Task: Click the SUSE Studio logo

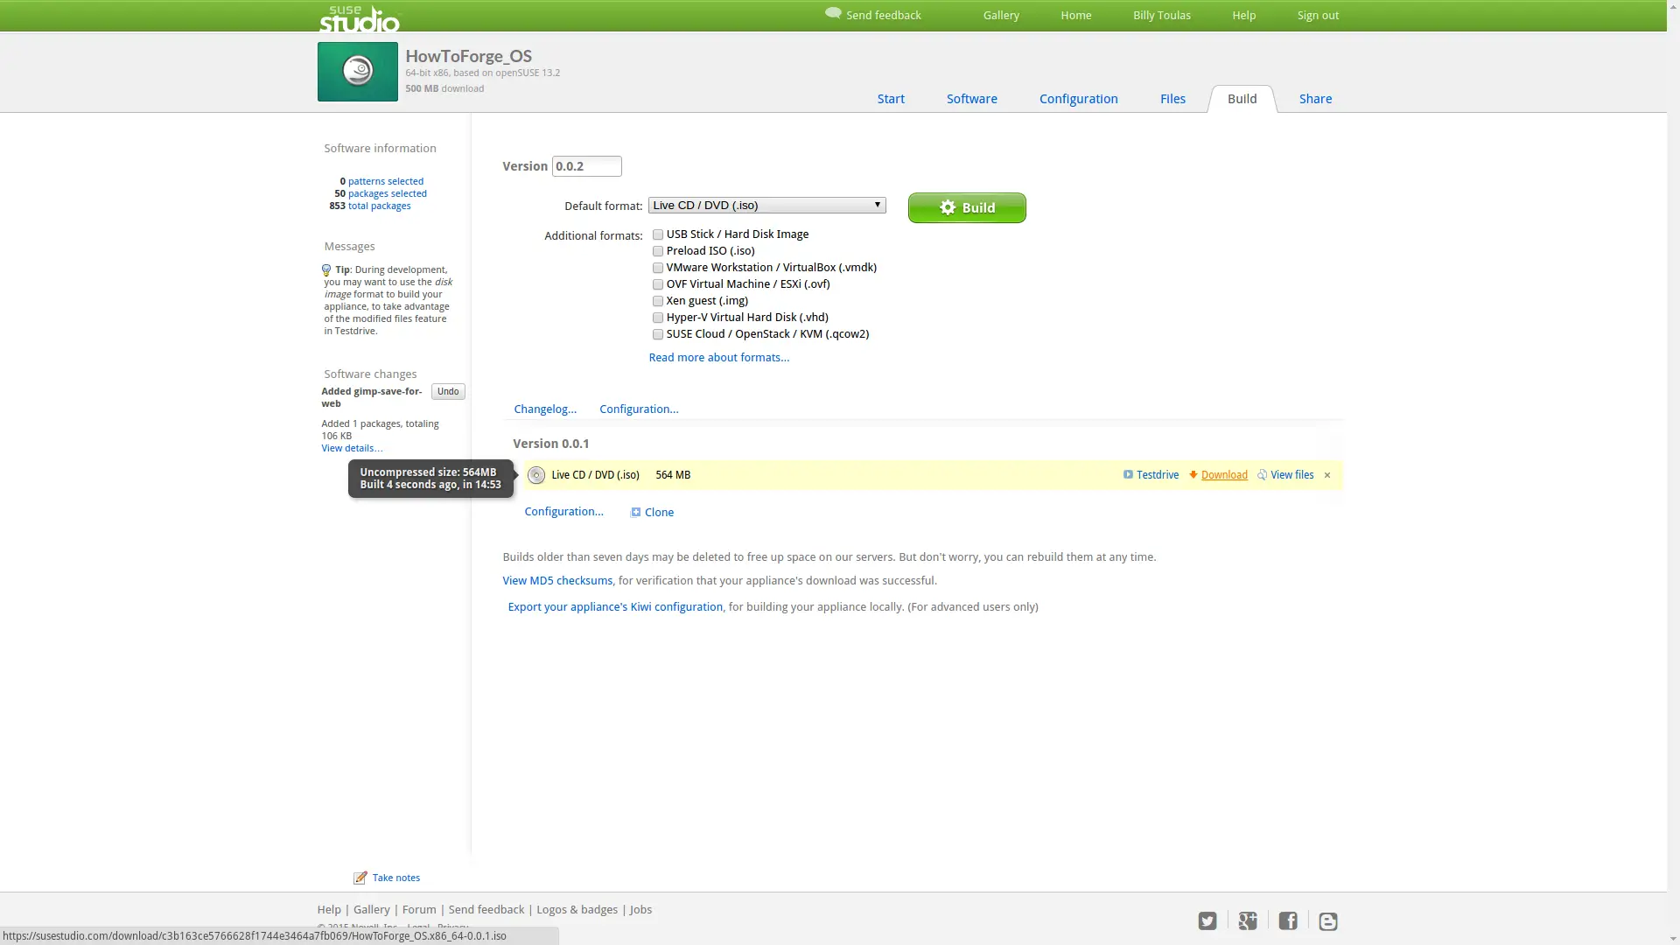Action: [x=359, y=18]
